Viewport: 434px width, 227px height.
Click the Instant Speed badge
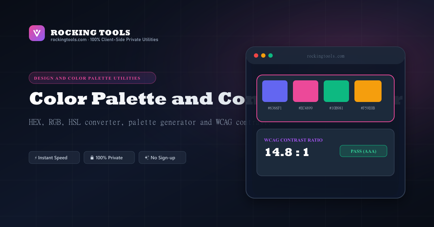pyautogui.click(x=54, y=157)
